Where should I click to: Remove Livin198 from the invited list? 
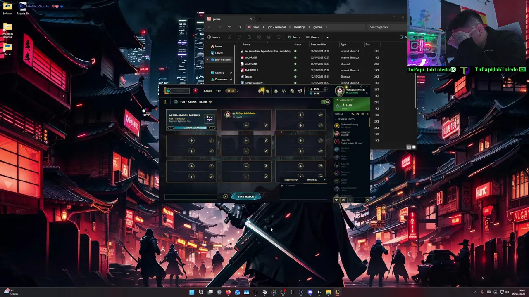point(282,186)
